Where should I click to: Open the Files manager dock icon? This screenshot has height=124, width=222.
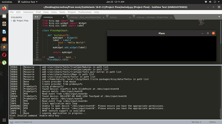(4, 16)
